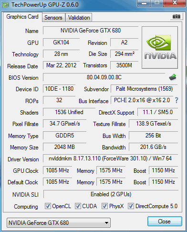Click the BIOS save chip icon
187x232 pixels.
[x=173, y=77]
